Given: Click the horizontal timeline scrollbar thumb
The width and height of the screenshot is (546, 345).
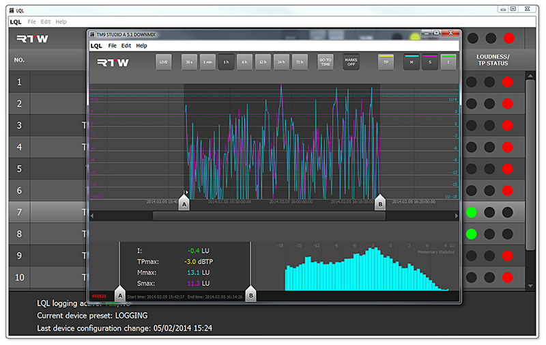Looking at the screenshot, I should pos(269,216).
